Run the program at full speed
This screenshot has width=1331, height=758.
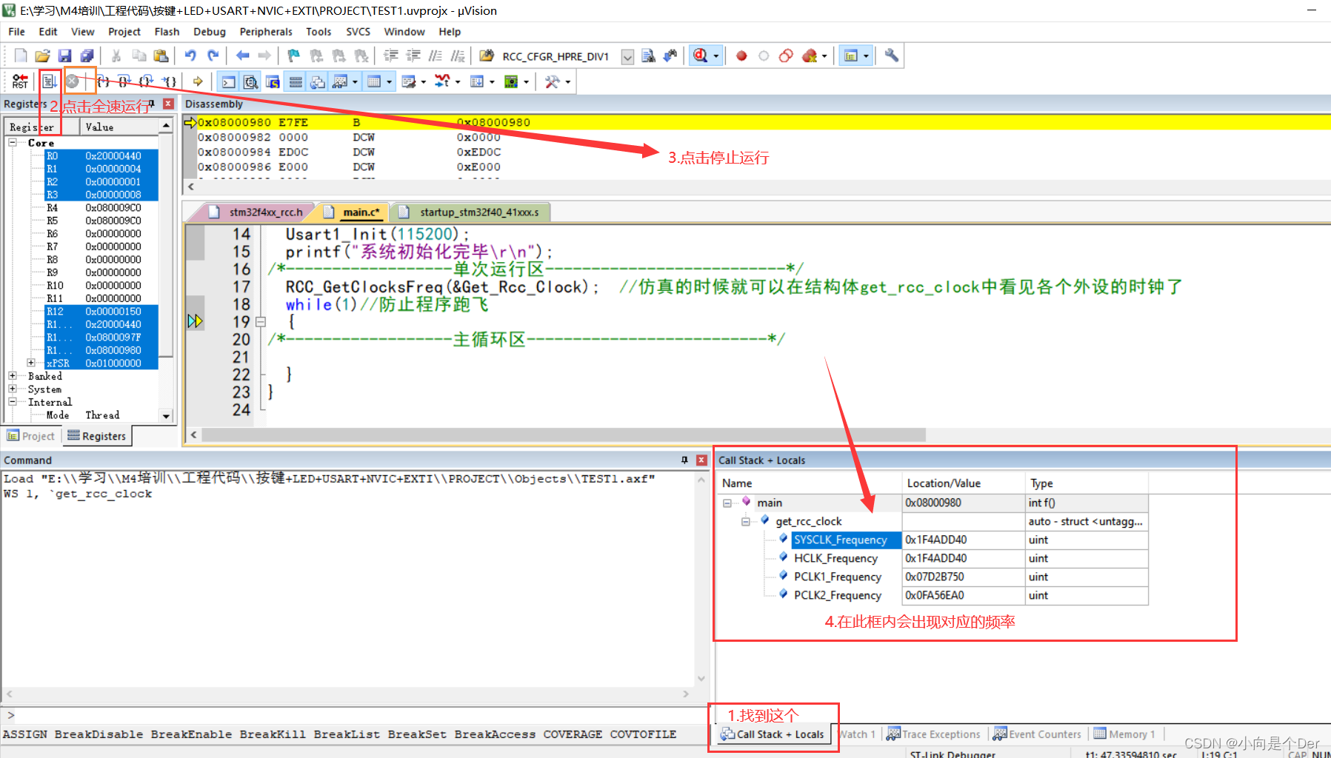[49, 81]
